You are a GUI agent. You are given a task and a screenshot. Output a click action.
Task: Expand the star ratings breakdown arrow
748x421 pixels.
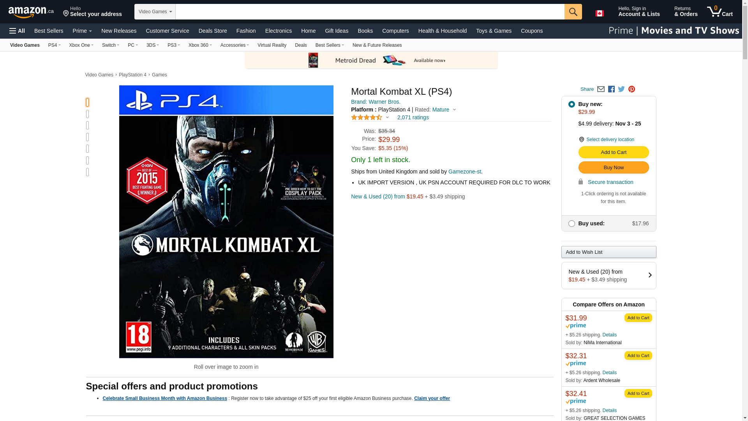point(387,117)
